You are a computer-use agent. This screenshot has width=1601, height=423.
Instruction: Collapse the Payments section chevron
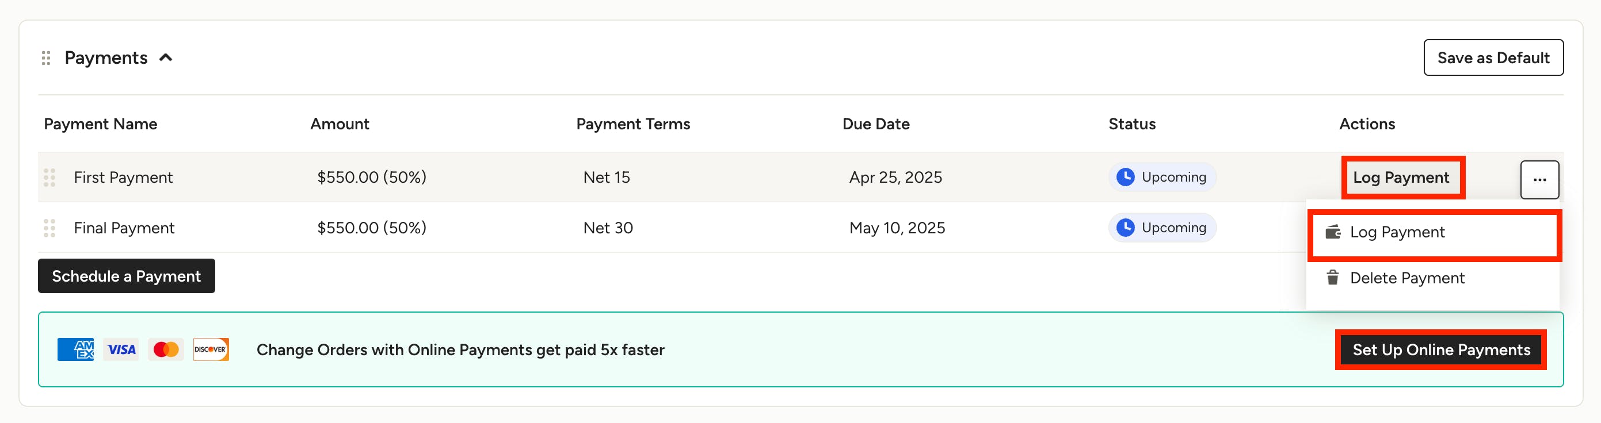click(166, 57)
